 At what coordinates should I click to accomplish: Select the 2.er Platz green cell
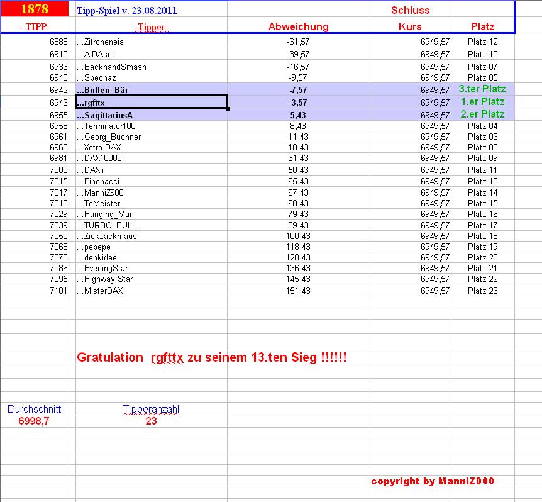(482, 114)
